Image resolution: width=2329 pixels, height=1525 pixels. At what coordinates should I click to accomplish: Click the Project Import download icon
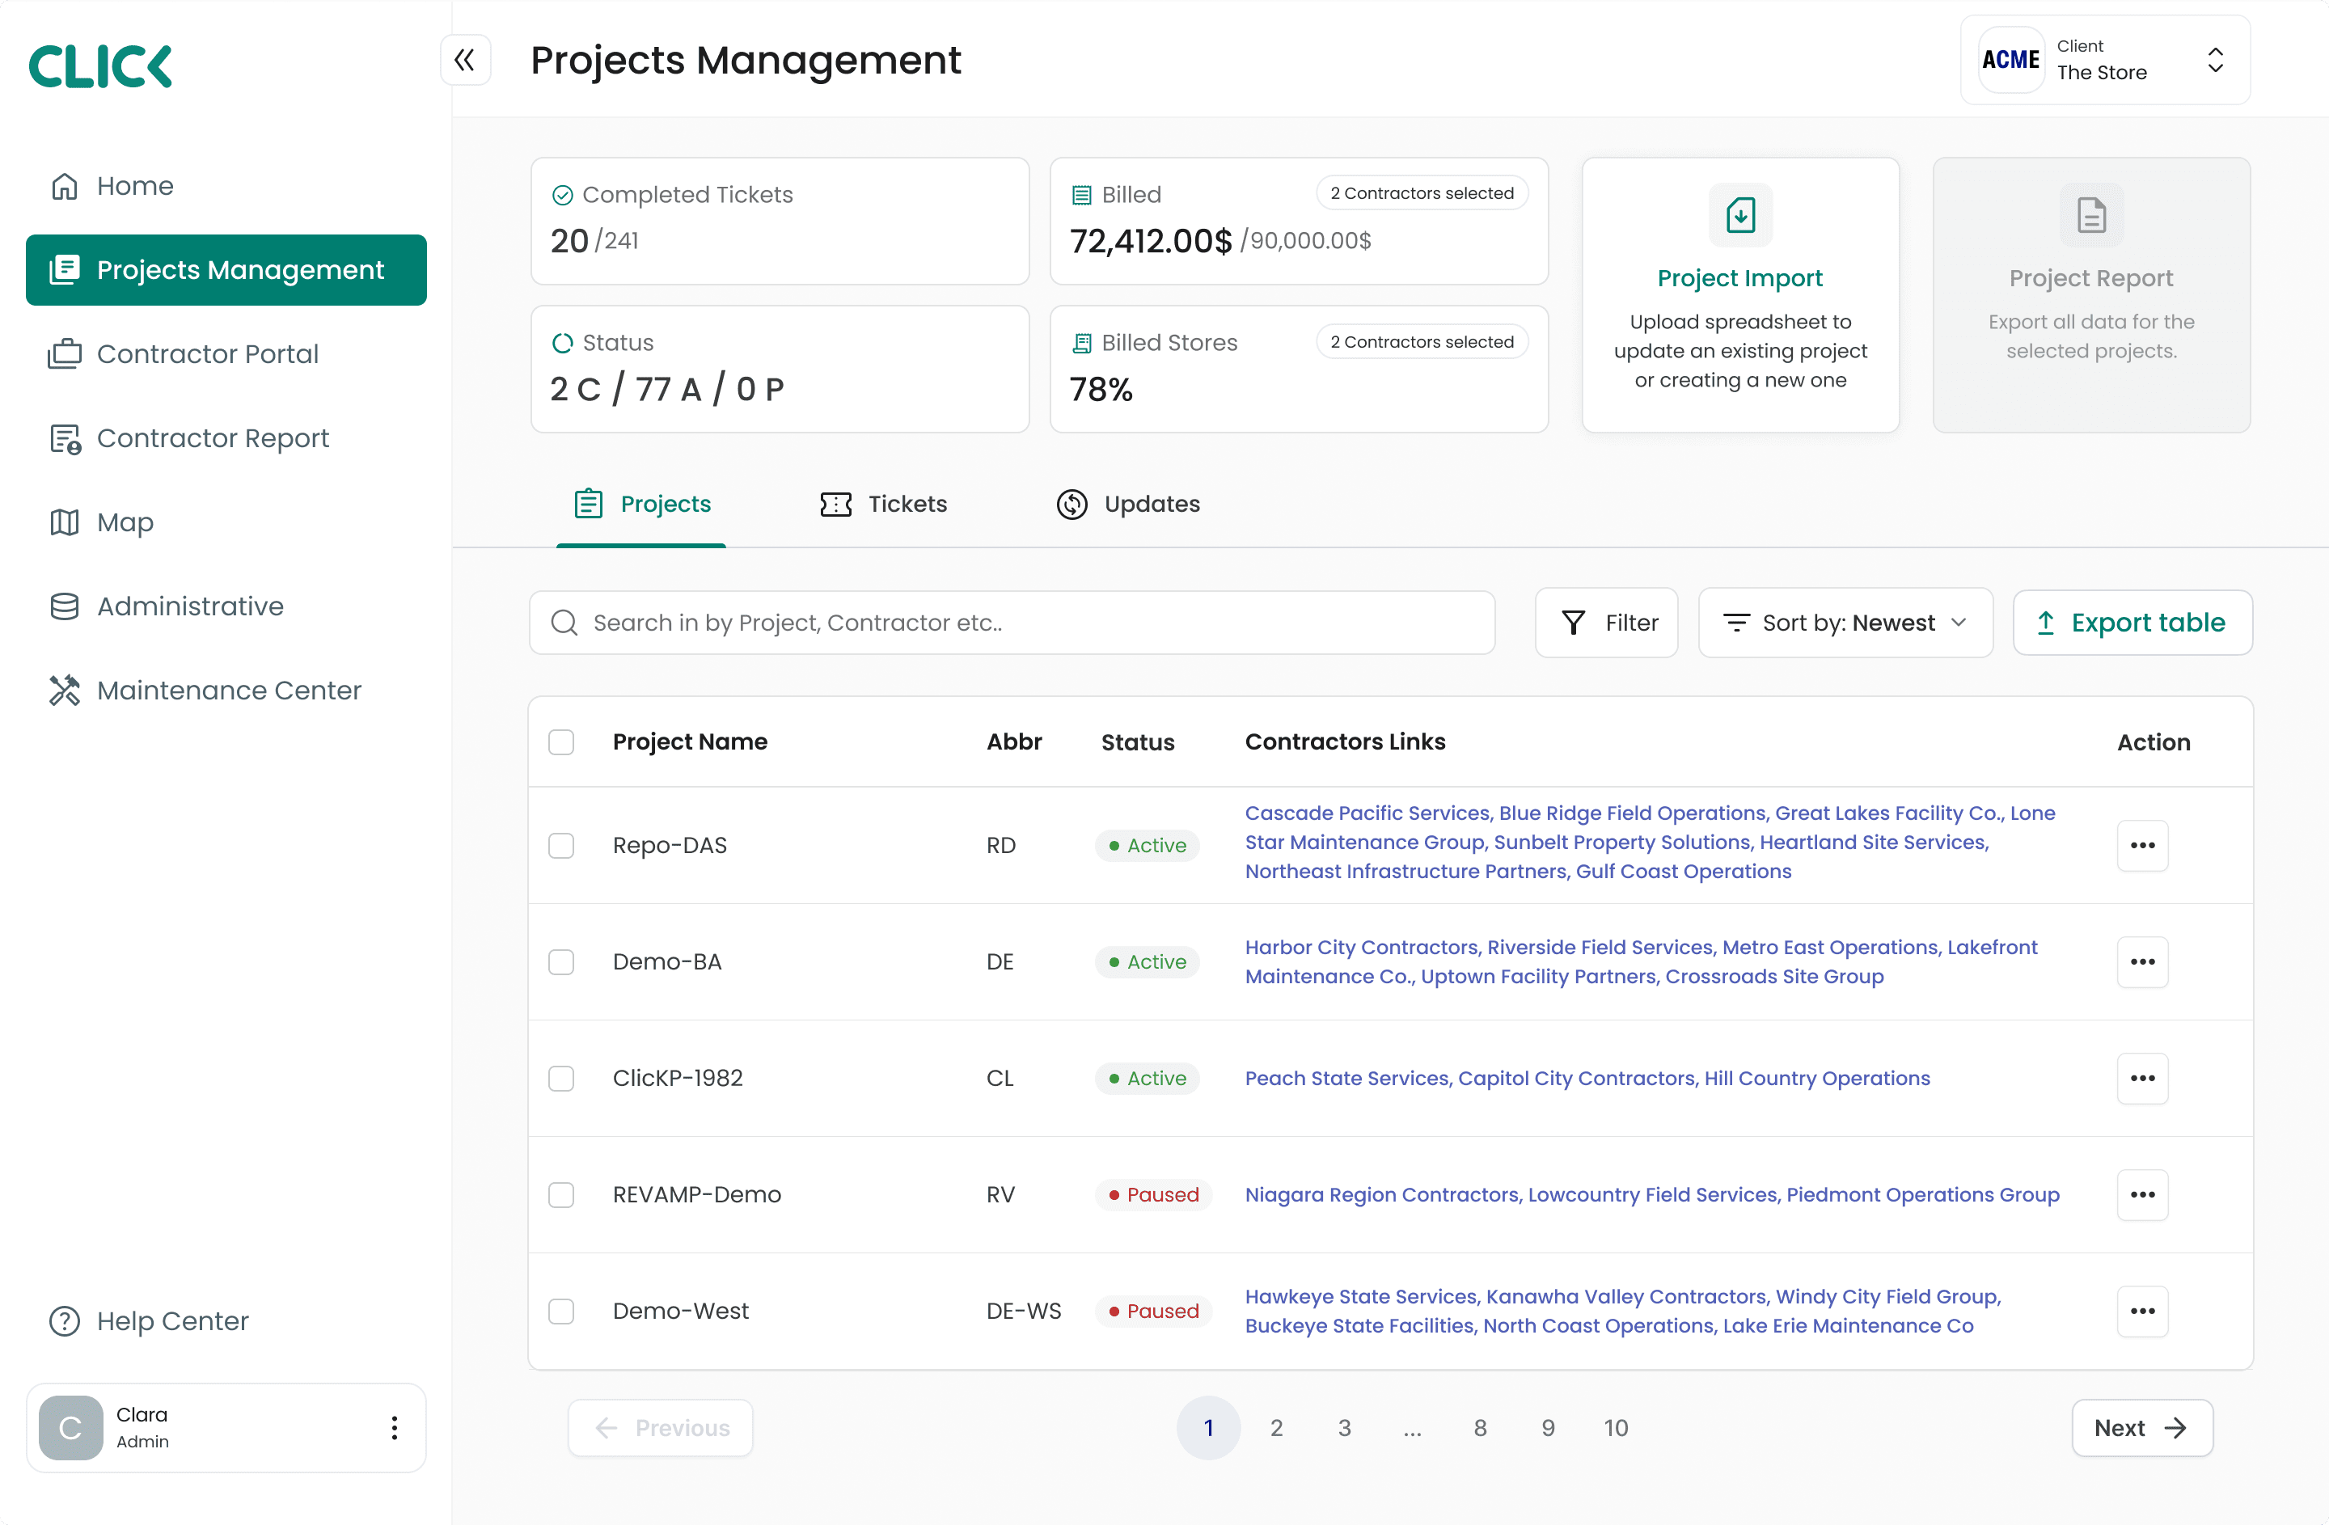pos(1740,215)
